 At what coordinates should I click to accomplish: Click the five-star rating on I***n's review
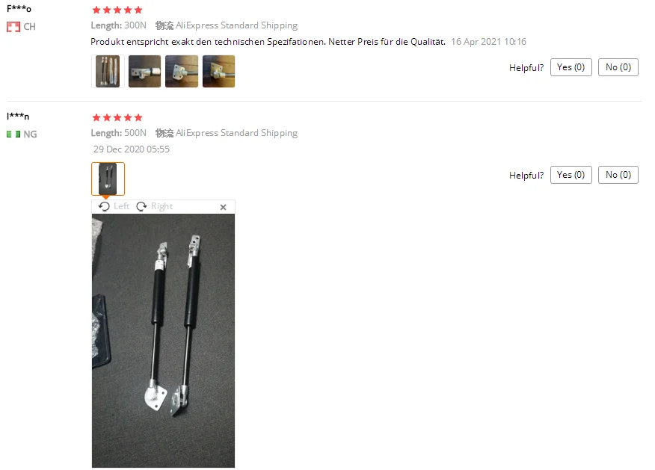(117, 117)
